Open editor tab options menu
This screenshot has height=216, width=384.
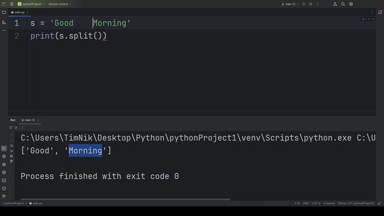[372, 12]
